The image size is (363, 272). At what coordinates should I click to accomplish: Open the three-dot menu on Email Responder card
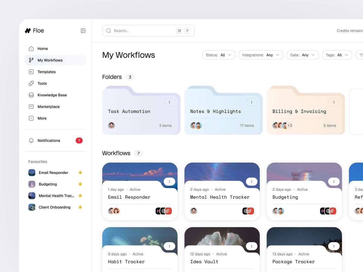point(169,182)
